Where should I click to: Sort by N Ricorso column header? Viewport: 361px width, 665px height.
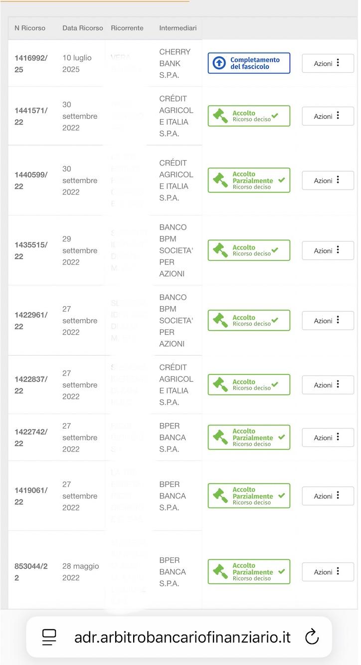tap(30, 28)
